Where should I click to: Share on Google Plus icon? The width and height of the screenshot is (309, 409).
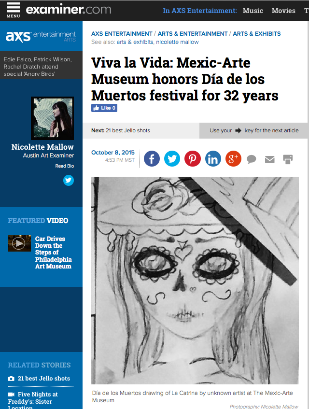pyautogui.click(x=233, y=158)
